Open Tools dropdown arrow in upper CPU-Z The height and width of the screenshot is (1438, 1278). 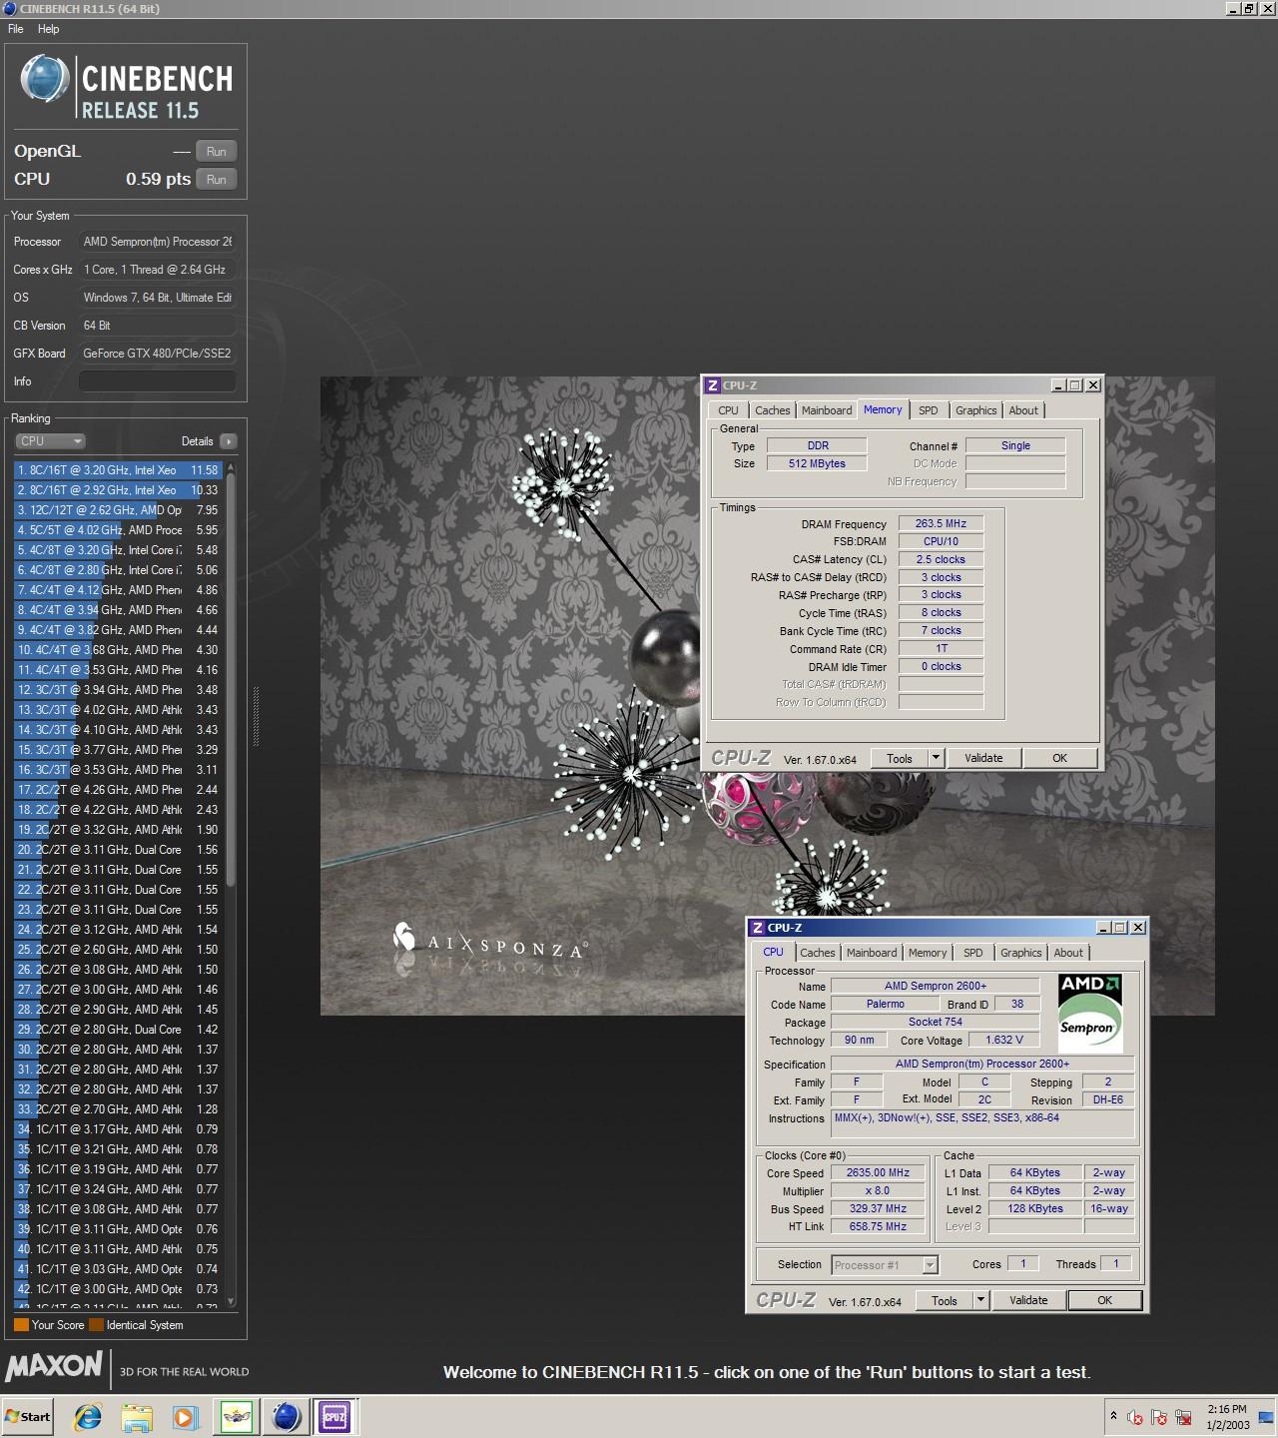click(936, 758)
